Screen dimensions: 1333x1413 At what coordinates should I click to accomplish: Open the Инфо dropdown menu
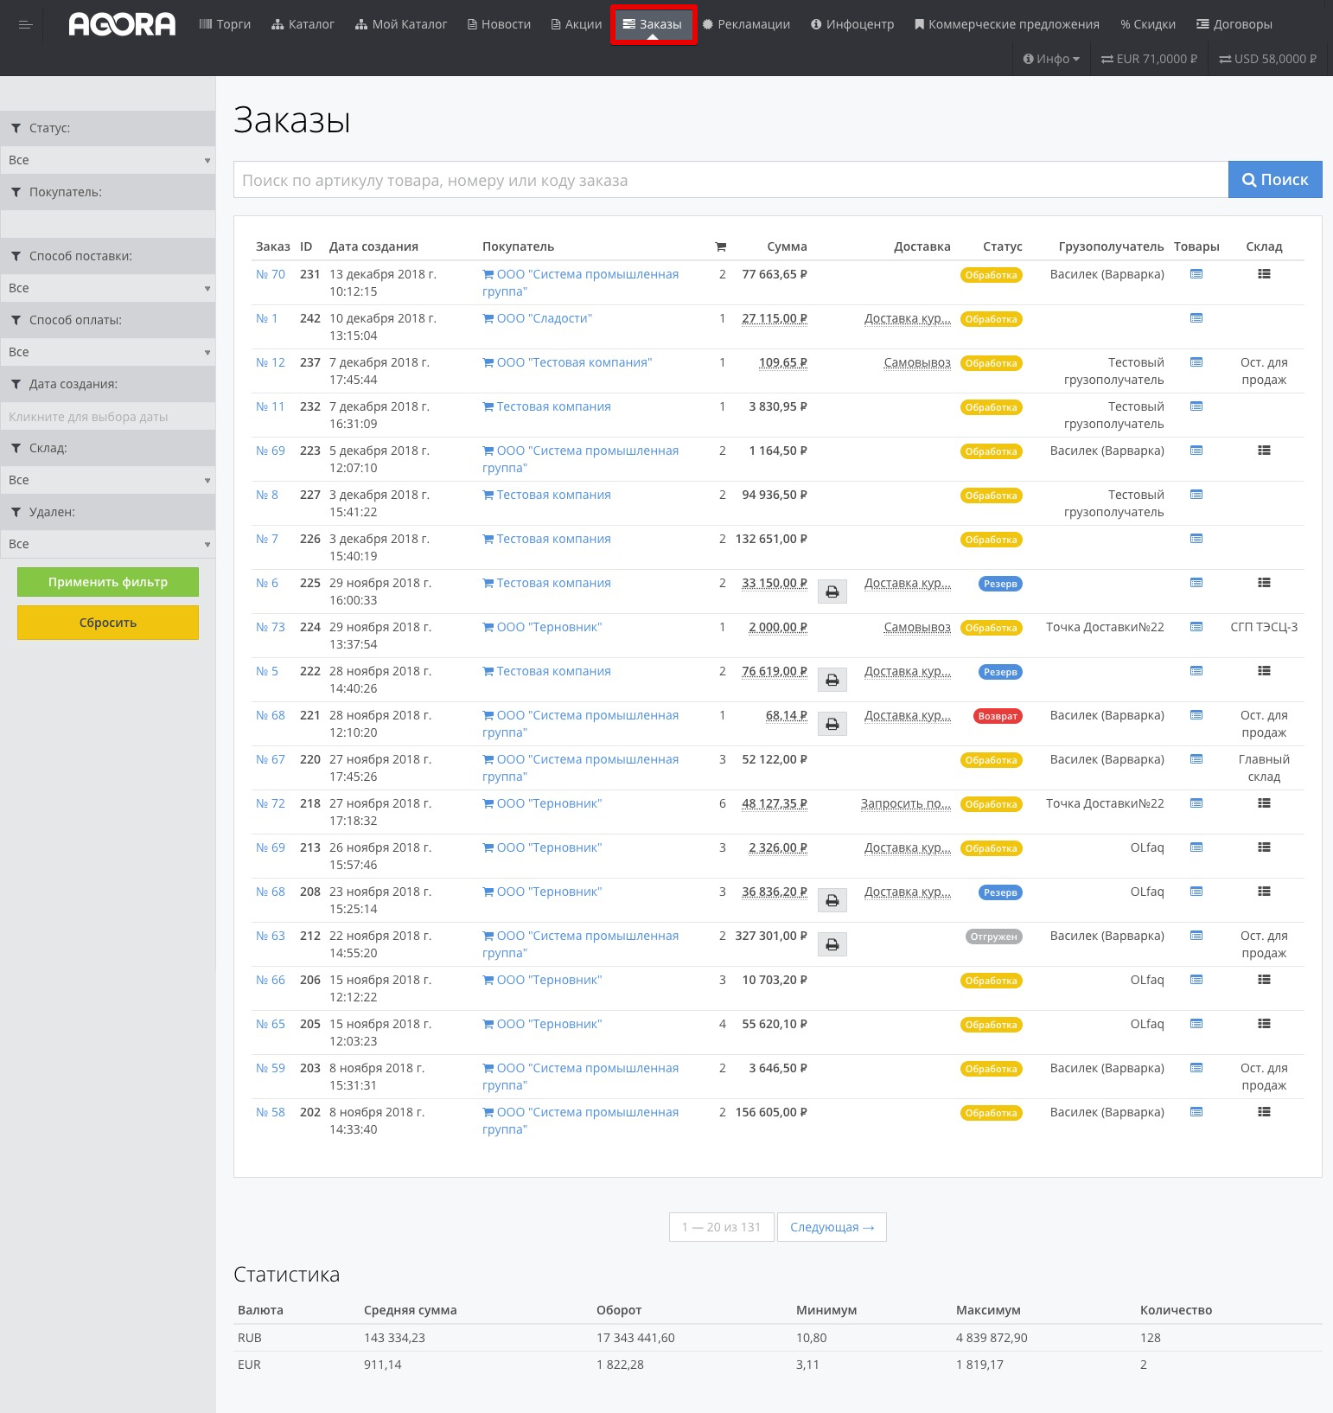point(1051,59)
